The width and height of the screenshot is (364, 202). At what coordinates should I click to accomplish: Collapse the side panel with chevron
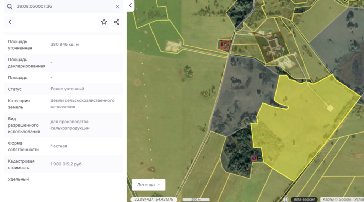coord(130,5)
